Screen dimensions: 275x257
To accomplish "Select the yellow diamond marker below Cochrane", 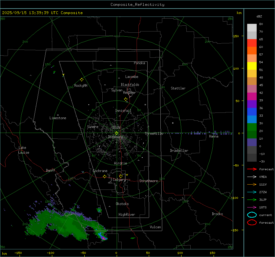I will 105,176.
